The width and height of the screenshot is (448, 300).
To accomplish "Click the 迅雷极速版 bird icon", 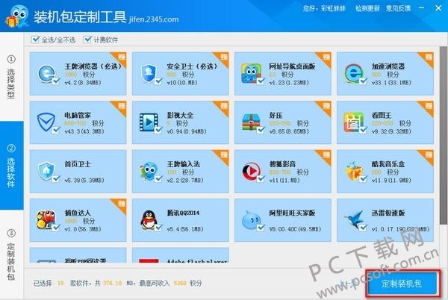I will [352, 219].
